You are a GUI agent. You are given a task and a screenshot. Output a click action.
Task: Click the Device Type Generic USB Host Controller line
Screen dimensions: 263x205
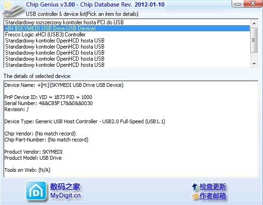pyautogui.click(x=85, y=121)
